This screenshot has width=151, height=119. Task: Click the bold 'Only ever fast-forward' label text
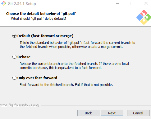[x=37, y=78]
